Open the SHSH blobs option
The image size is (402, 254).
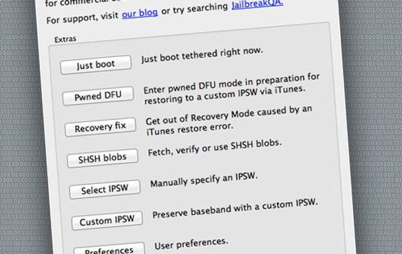click(x=102, y=158)
